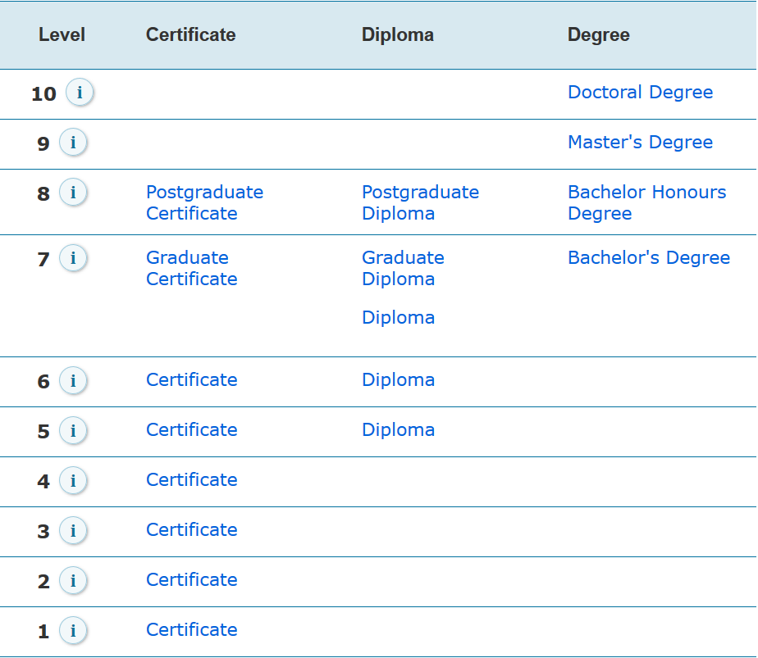Viewport: 758px width, 658px height.
Task: Click the level 1 info icon
Action: [x=73, y=630]
